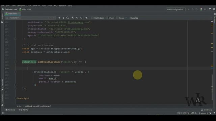Select index.html in navigation bar
The height and width of the screenshot is (121, 216).
tap(25, 9)
